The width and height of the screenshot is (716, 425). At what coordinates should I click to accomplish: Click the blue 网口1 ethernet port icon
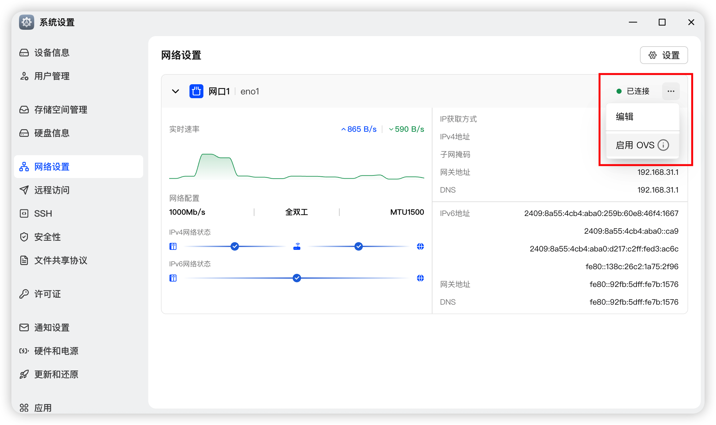pos(196,91)
